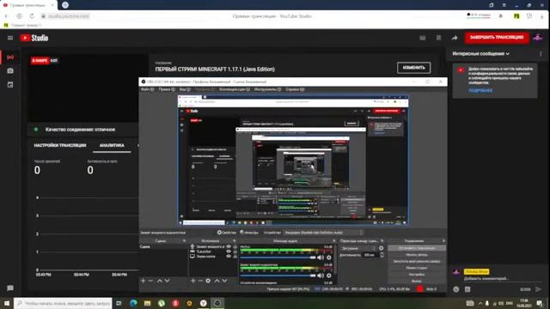
Task: Lock the TLauncher source
Action: pyautogui.click(x=235, y=251)
